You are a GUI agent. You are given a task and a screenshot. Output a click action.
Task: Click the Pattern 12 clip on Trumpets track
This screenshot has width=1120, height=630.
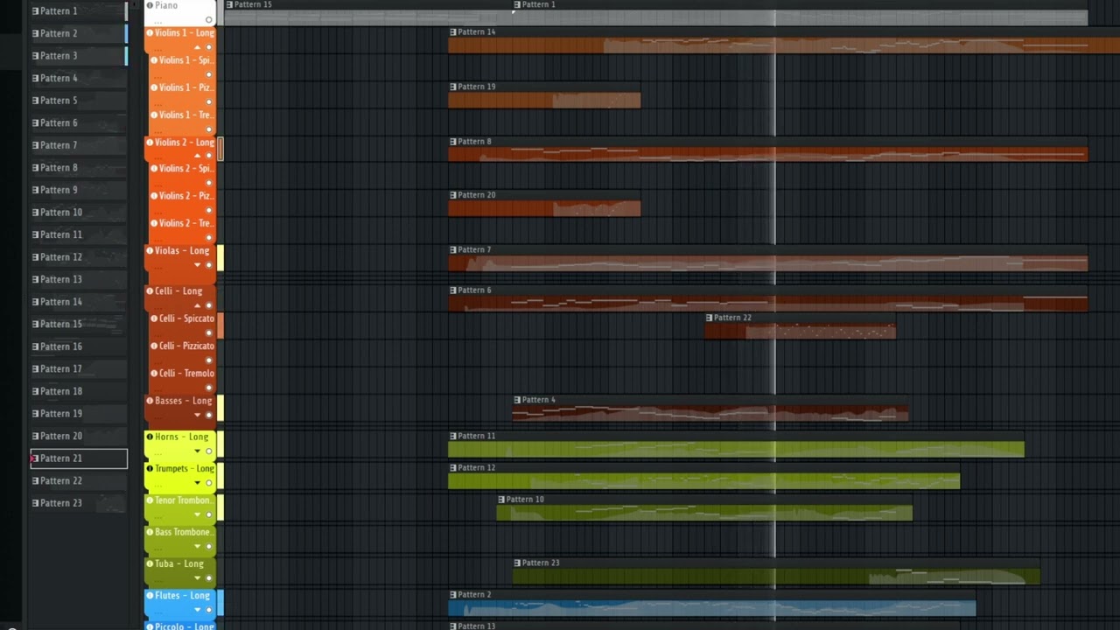coord(703,476)
